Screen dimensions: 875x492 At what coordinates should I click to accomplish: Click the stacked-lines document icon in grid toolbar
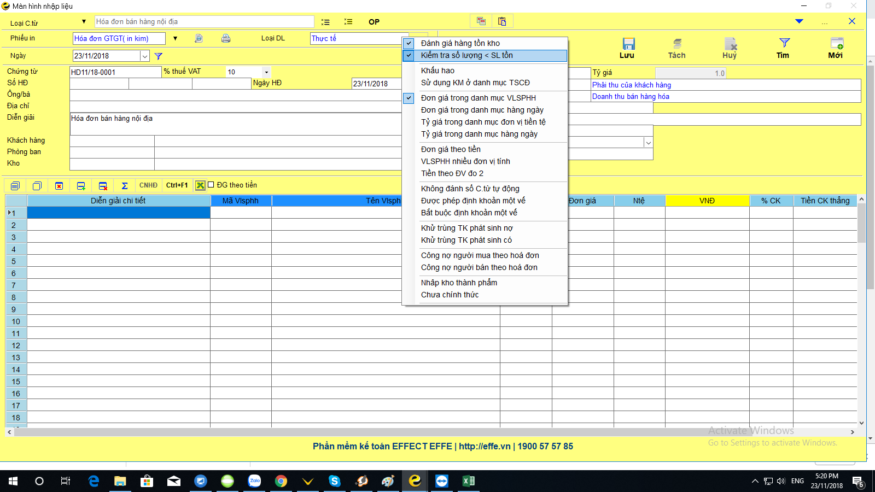click(15, 185)
